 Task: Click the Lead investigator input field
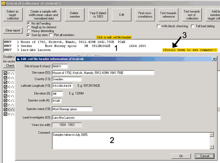[106, 118]
